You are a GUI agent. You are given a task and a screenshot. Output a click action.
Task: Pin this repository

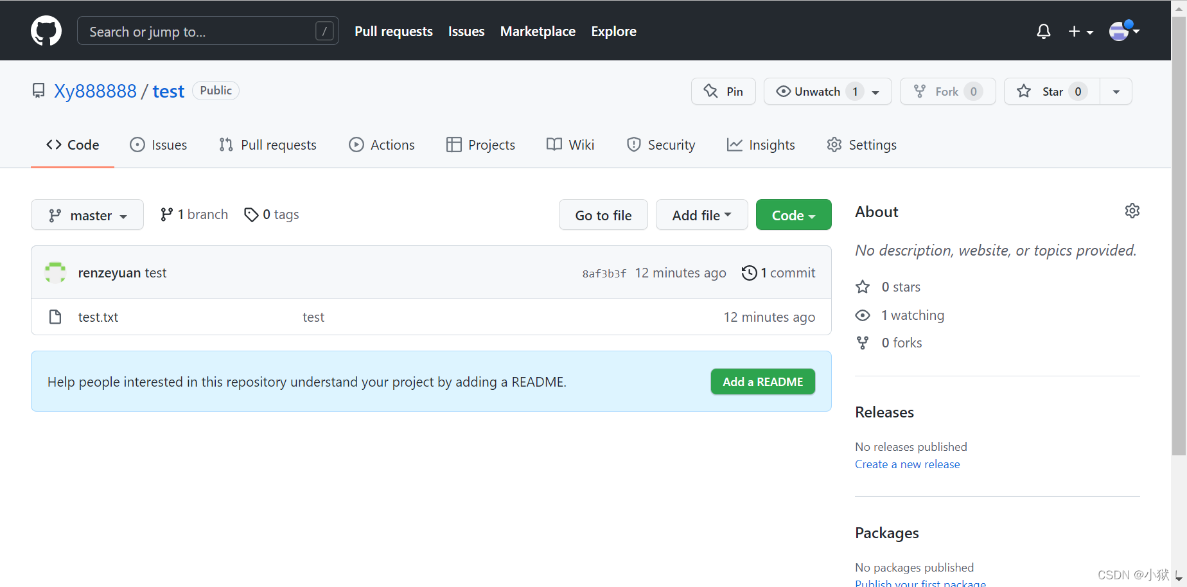[x=723, y=91]
